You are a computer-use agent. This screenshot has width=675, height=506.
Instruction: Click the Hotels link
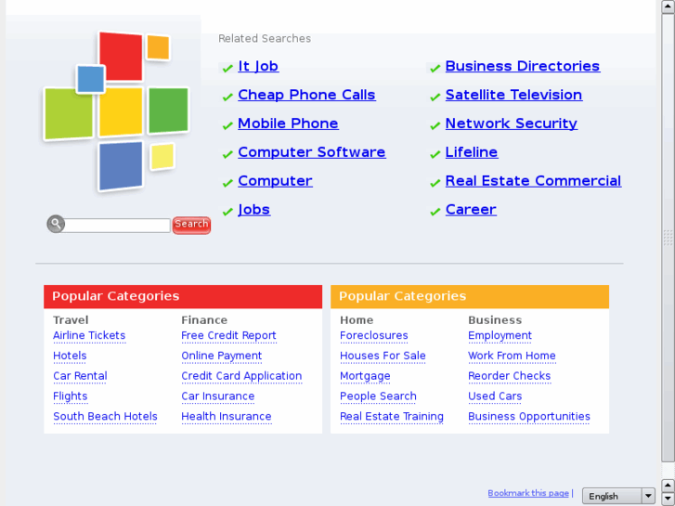point(70,356)
